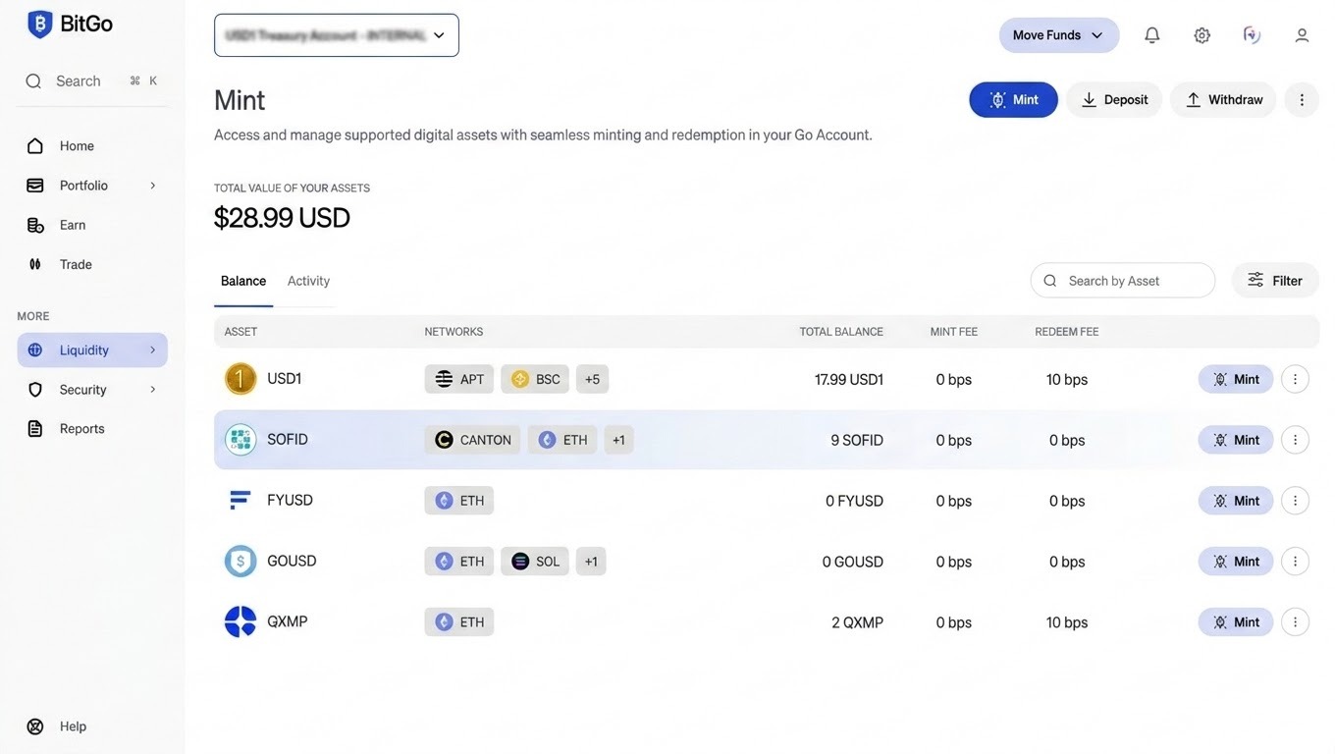The height and width of the screenshot is (754, 1335).
Task: Click the 10 bps redeem fee for USD1
Action: point(1067,380)
